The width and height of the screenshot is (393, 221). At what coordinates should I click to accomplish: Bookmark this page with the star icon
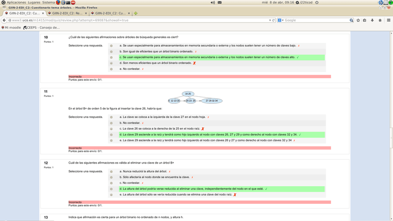pos(358,20)
